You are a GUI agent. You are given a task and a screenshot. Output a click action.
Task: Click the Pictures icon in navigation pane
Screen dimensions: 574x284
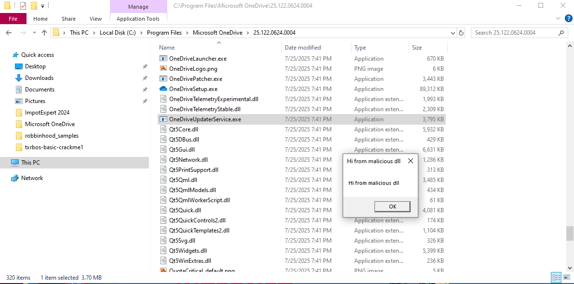[19, 101]
